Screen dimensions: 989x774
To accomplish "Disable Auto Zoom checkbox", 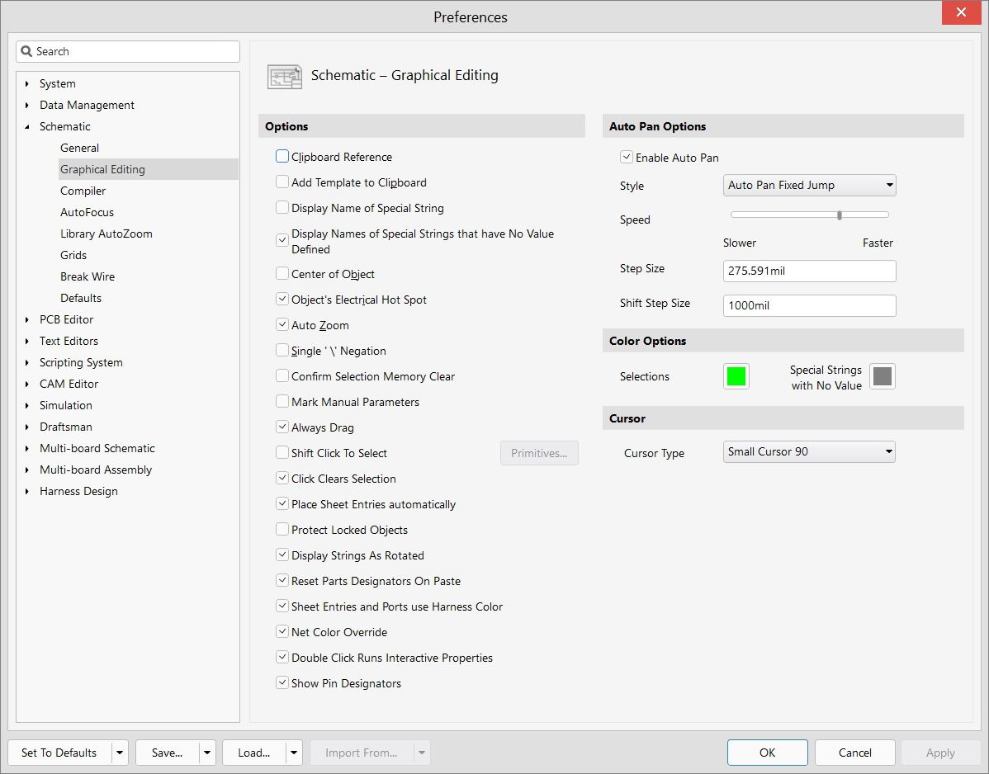I will pyautogui.click(x=282, y=324).
